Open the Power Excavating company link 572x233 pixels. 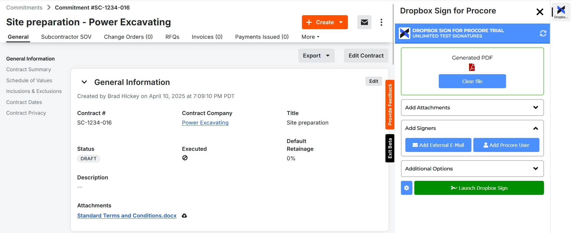click(x=205, y=123)
